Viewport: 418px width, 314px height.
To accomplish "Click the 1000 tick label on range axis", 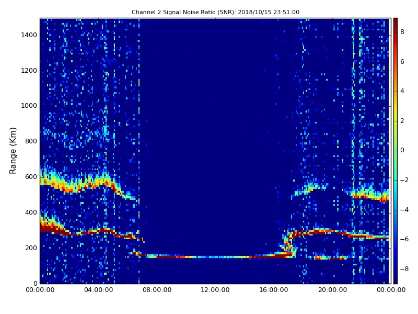I will tap(29, 106).
